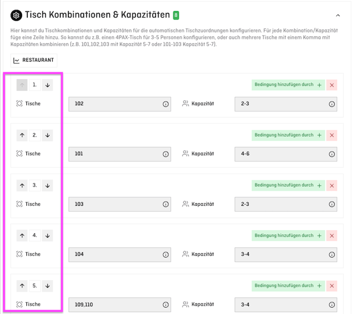Edit the Tische field containing 103

pos(120,204)
